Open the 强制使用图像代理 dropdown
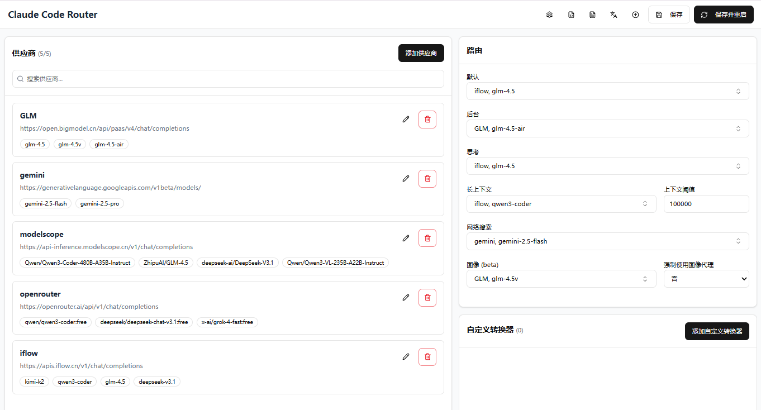 (x=706, y=278)
